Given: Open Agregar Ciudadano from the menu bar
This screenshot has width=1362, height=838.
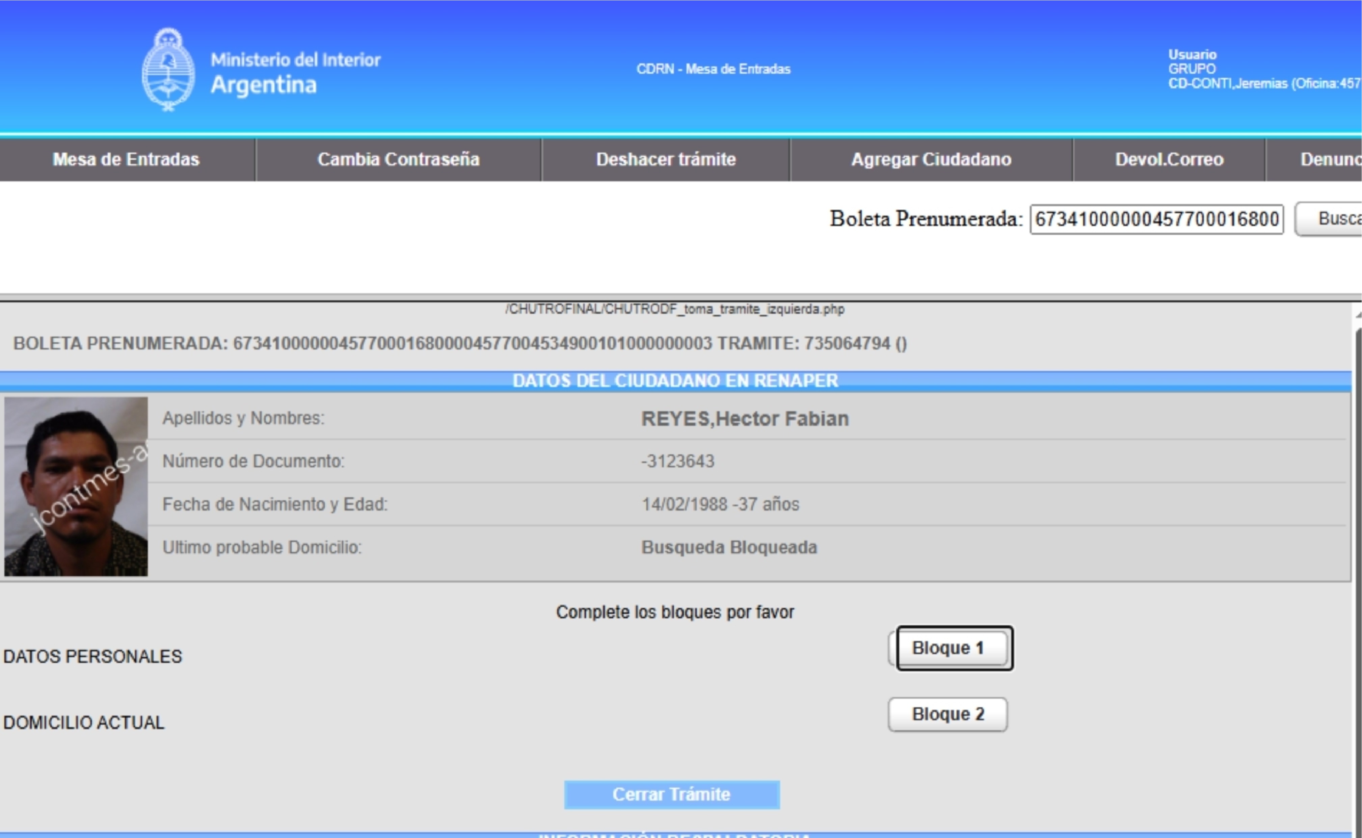Looking at the screenshot, I should point(931,160).
